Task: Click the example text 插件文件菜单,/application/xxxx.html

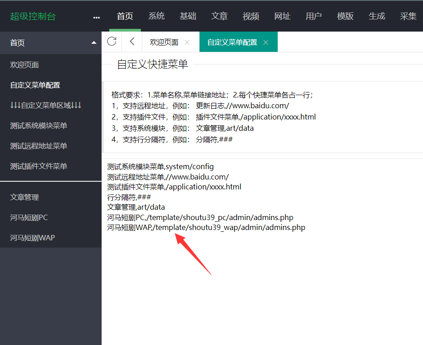Action: (256, 117)
